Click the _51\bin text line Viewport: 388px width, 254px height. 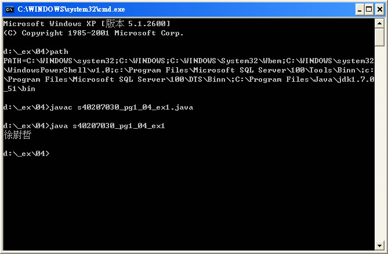(x=19, y=89)
